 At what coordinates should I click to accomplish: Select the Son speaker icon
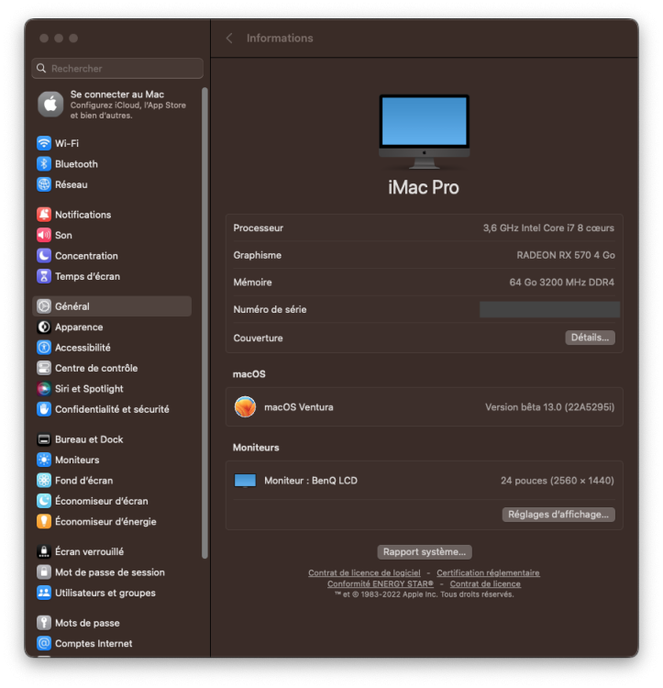coord(44,235)
